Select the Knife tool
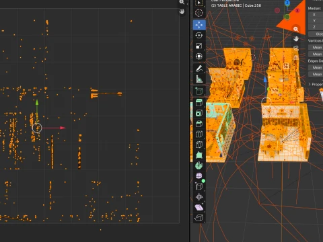 click(199, 145)
